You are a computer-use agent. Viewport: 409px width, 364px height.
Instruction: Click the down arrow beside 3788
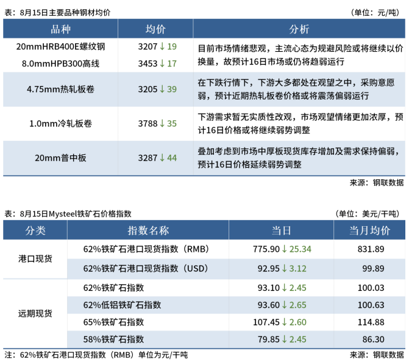163,124
